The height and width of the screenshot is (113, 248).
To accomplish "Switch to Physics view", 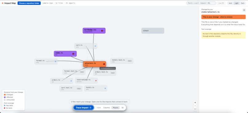I will [116, 108].
